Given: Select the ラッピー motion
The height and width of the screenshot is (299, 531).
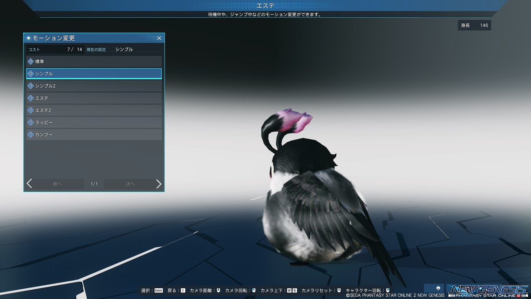Looking at the screenshot, I should [x=94, y=122].
